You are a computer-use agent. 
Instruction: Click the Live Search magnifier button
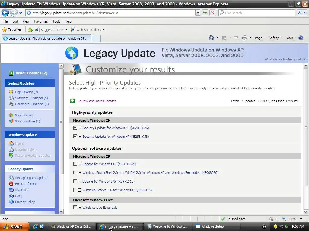(x=300, y=13)
